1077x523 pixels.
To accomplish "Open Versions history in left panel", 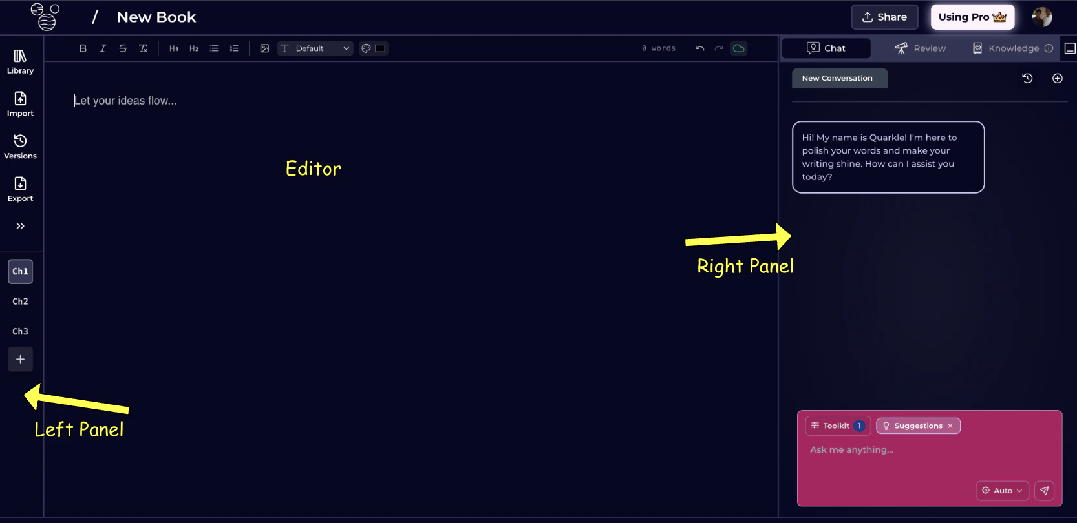I will pos(20,147).
